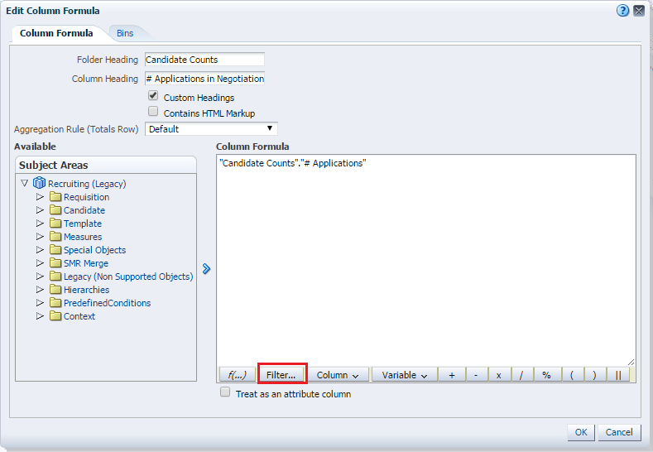The image size is (653, 452).
Task: Open the Column dropdown button
Action: (338, 375)
